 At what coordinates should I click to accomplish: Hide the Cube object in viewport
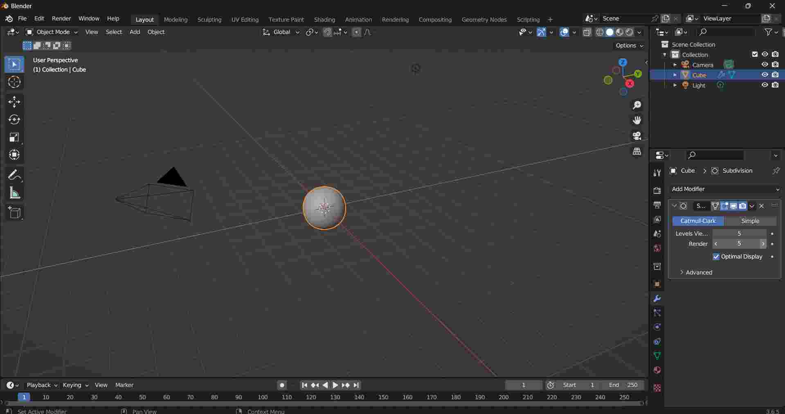coord(765,75)
